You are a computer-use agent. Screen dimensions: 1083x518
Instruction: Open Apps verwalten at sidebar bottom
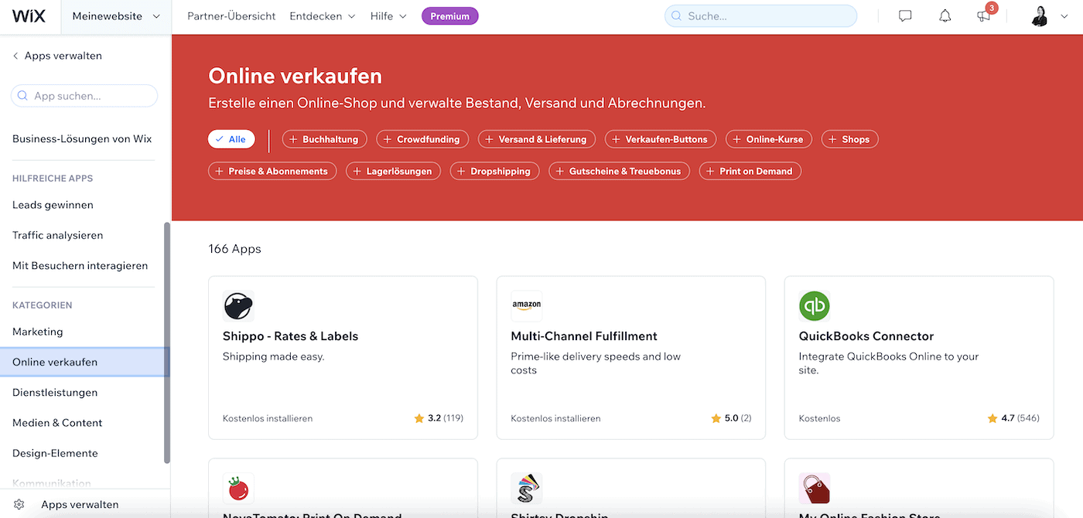point(80,504)
